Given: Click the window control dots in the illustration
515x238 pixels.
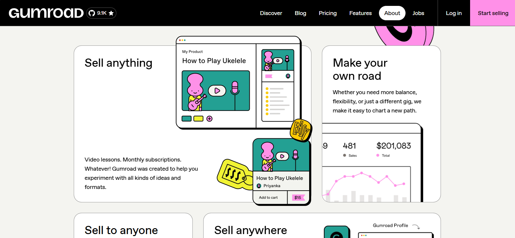Looking at the screenshot, I should pyautogui.click(x=182, y=40).
